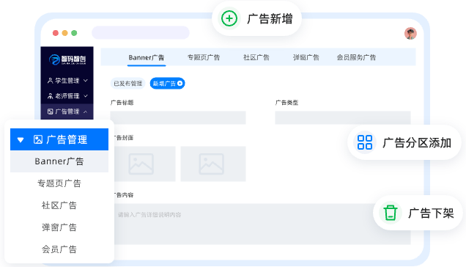The width and height of the screenshot is (466, 267).
Task: Switch to the 会员服务广告 tab
Action: point(356,57)
